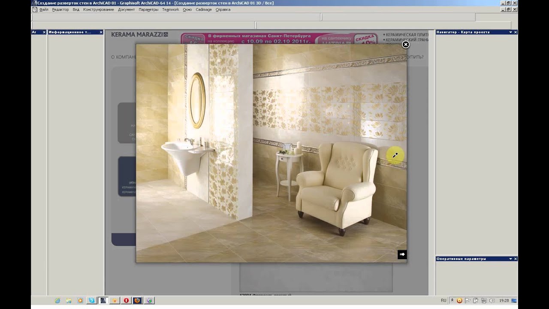Switch to ArchiCAD taskbar button
Screen dimensions: 549x309
click(103, 300)
